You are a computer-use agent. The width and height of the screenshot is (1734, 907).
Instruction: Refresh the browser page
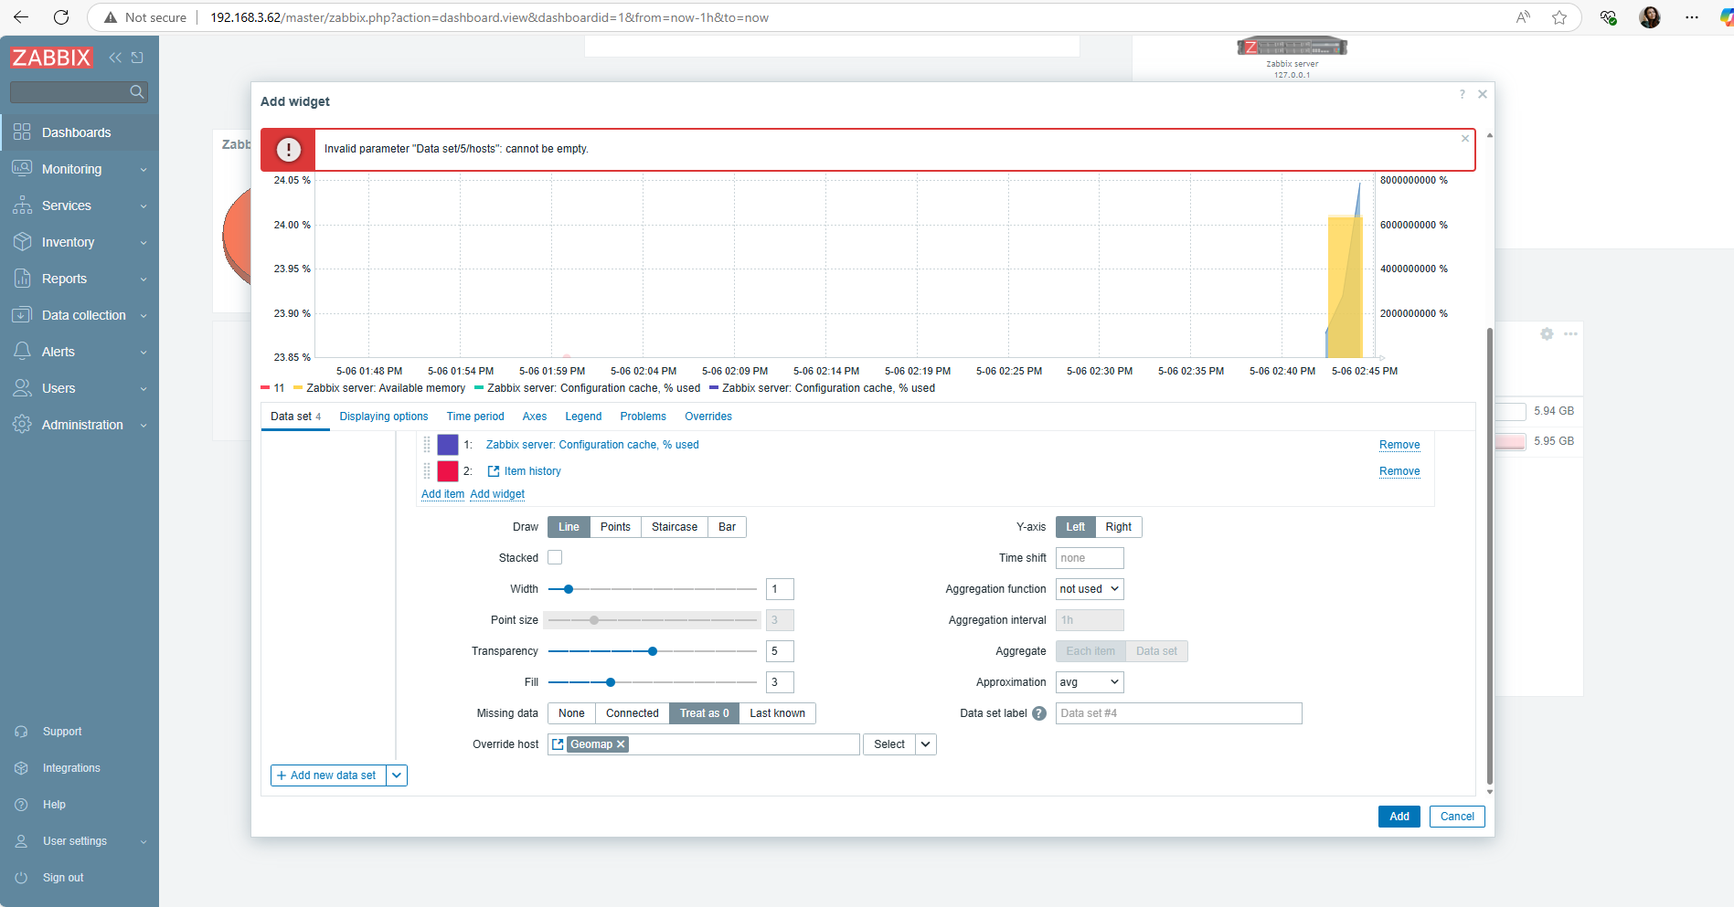click(61, 17)
